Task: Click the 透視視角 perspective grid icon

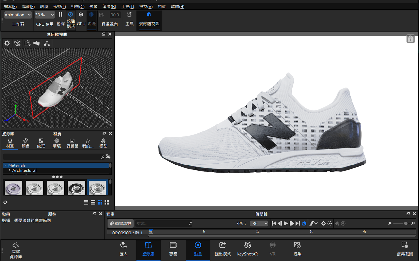Action: click(x=101, y=15)
